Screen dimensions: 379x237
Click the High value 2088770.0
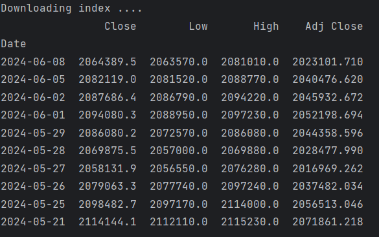click(x=250, y=80)
